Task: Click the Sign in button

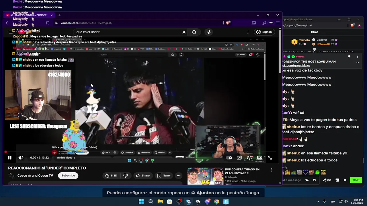Action: point(264,32)
